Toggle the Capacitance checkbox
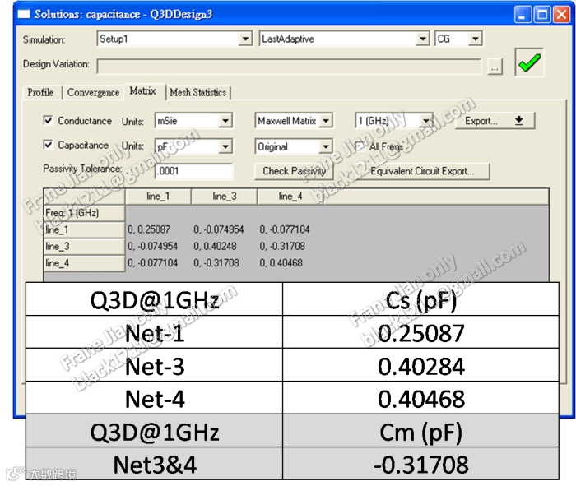Viewport: 576px width, 486px height. pos(48,144)
